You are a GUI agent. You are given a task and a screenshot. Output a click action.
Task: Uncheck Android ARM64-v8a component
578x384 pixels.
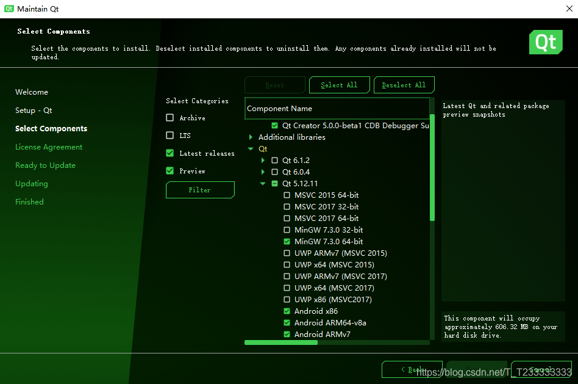(x=287, y=323)
